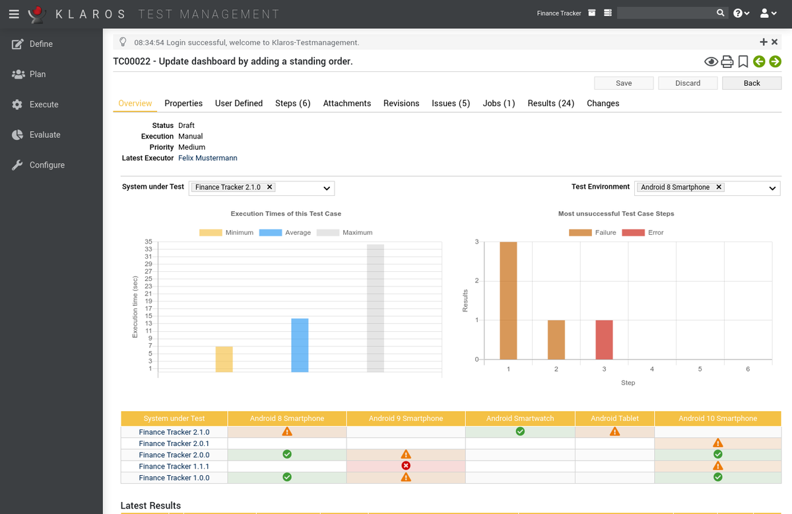Toggle the hamburger navigation menu
Image resolution: width=792 pixels, height=514 pixels.
(x=14, y=13)
